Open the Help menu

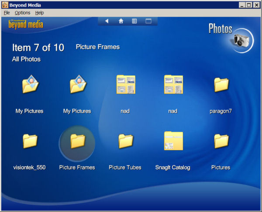tap(39, 13)
